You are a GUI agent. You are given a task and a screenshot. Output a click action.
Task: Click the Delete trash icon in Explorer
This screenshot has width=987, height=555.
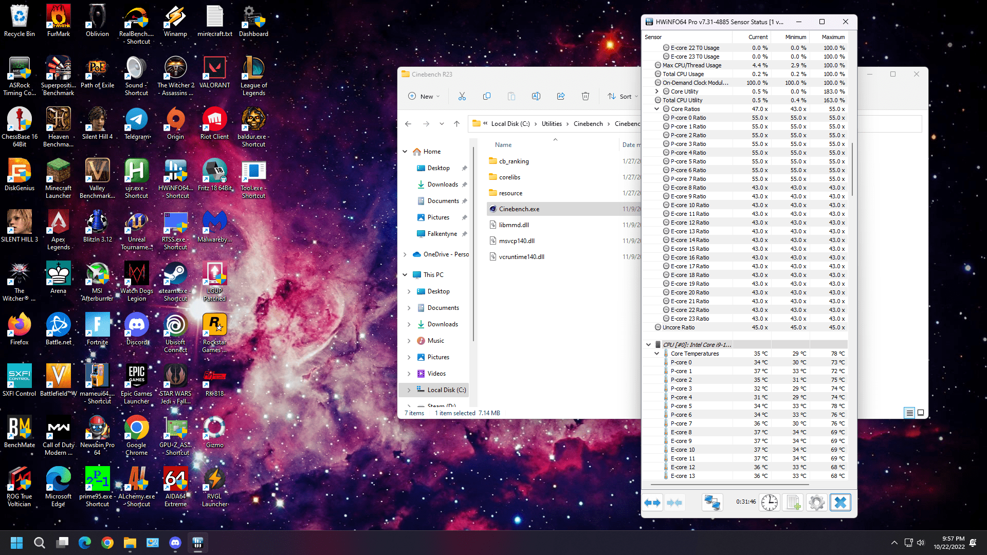click(585, 96)
